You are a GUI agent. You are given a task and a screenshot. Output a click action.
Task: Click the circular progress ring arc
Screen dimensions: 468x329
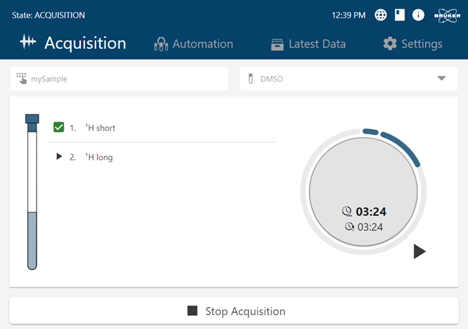[404, 145]
